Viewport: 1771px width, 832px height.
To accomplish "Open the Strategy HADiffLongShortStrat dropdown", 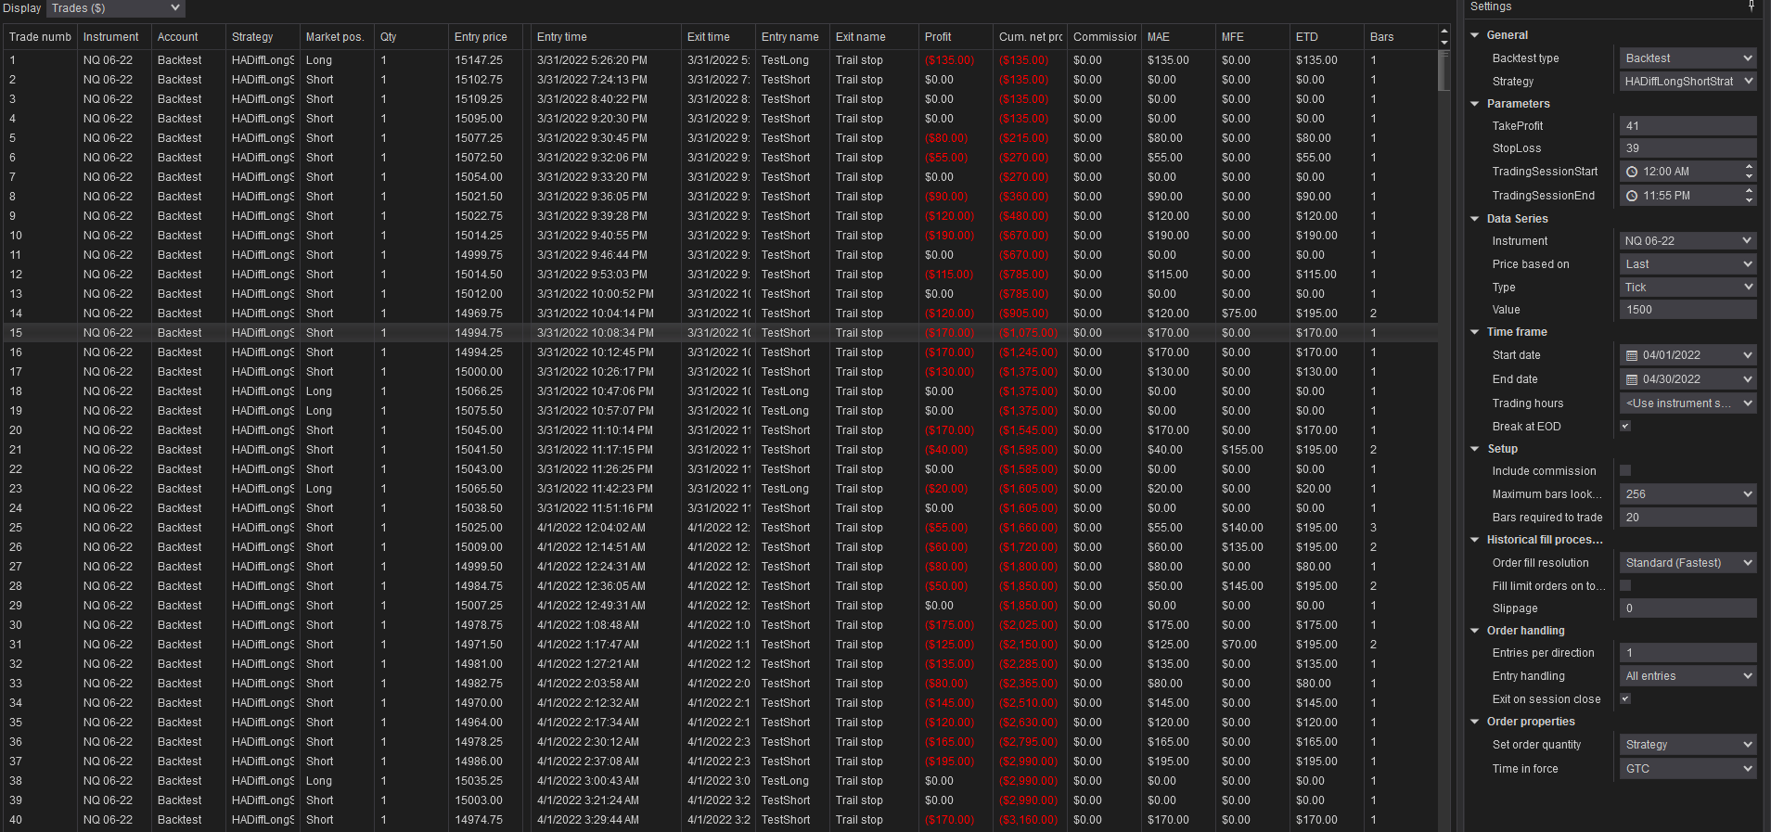I will point(1688,82).
